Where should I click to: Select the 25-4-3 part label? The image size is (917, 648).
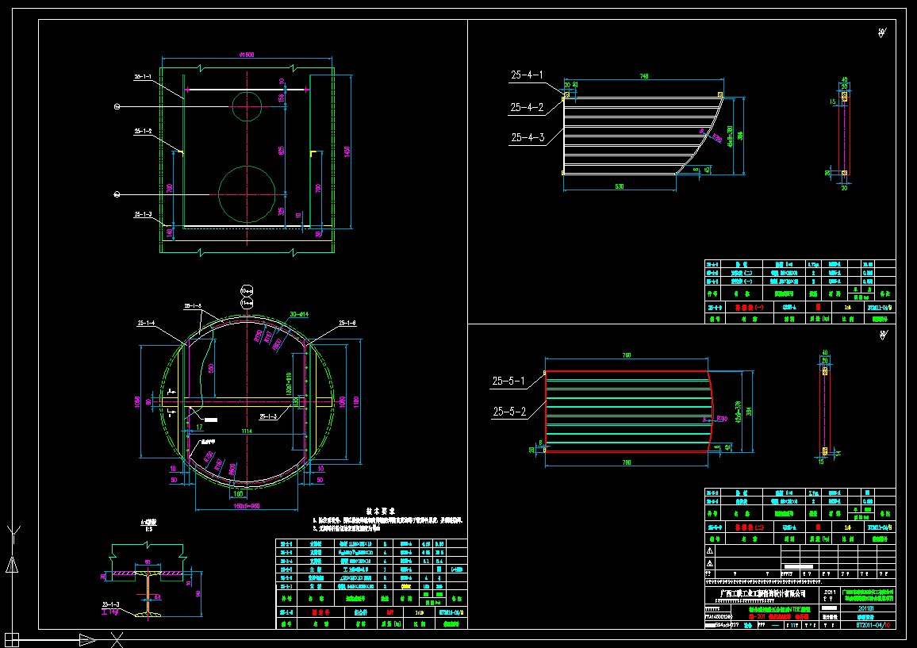pyautogui.click(x=528, y=137)
